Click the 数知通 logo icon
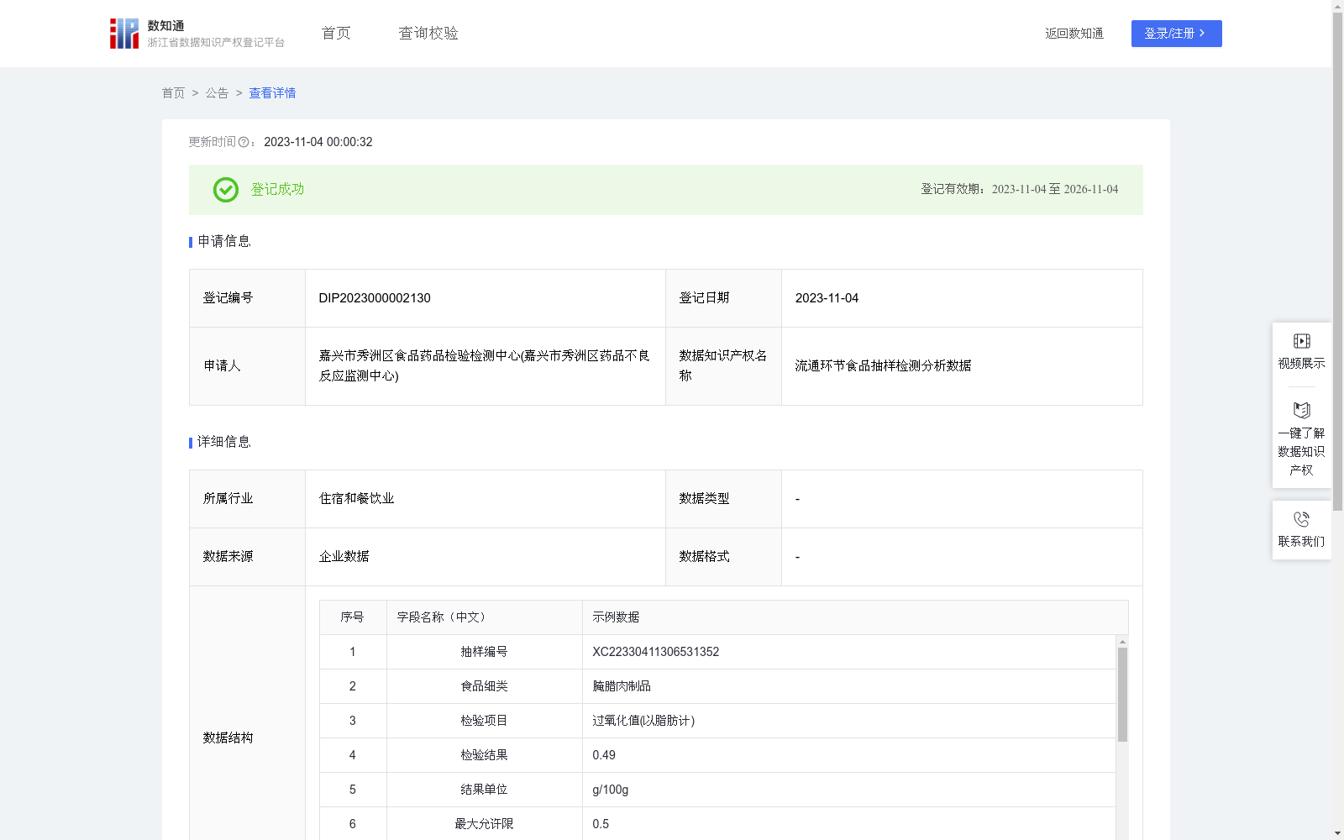The image size is (1344, 840). click(123, 33)
